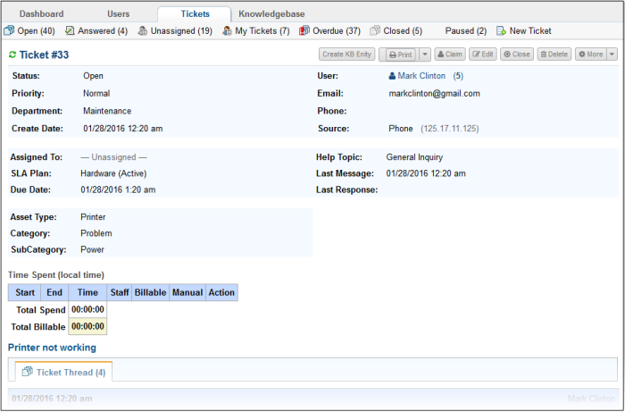
Task: Click the Overdue tickets icon
Action: [x=304, y=31]
